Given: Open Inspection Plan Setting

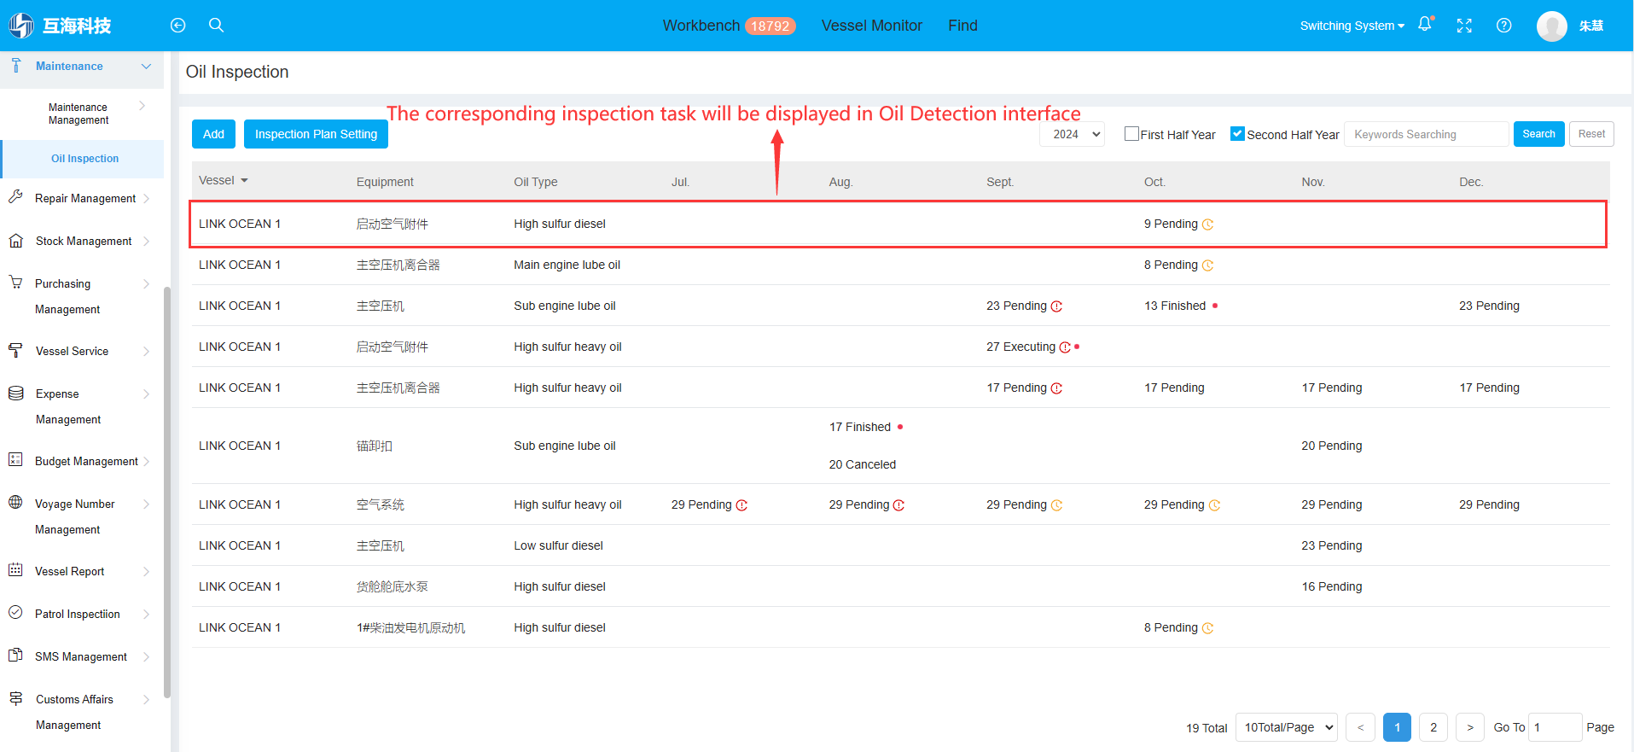Looking at the screenshot, I should coord(316,134).
